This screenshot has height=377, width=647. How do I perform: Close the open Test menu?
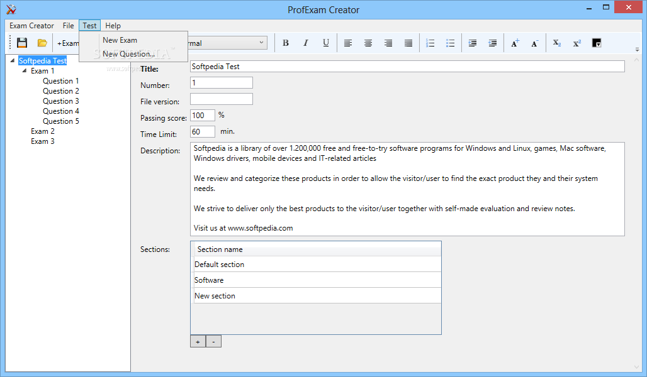pyautogui.click(x=89, y=26)
